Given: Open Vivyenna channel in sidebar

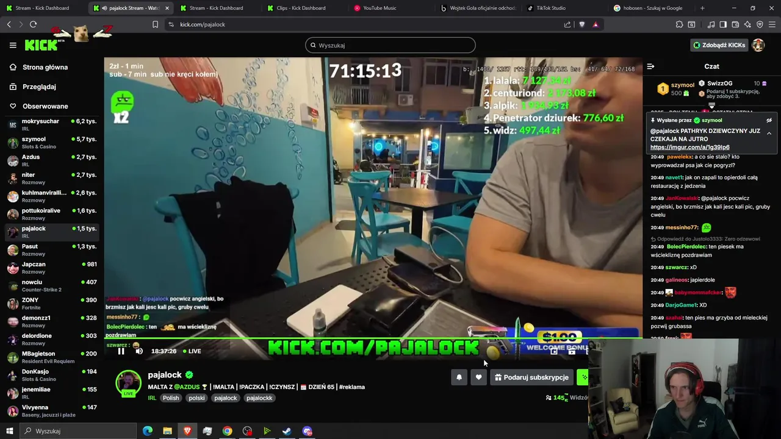Looking at the screenshot, I should click(x=52, y=410).
